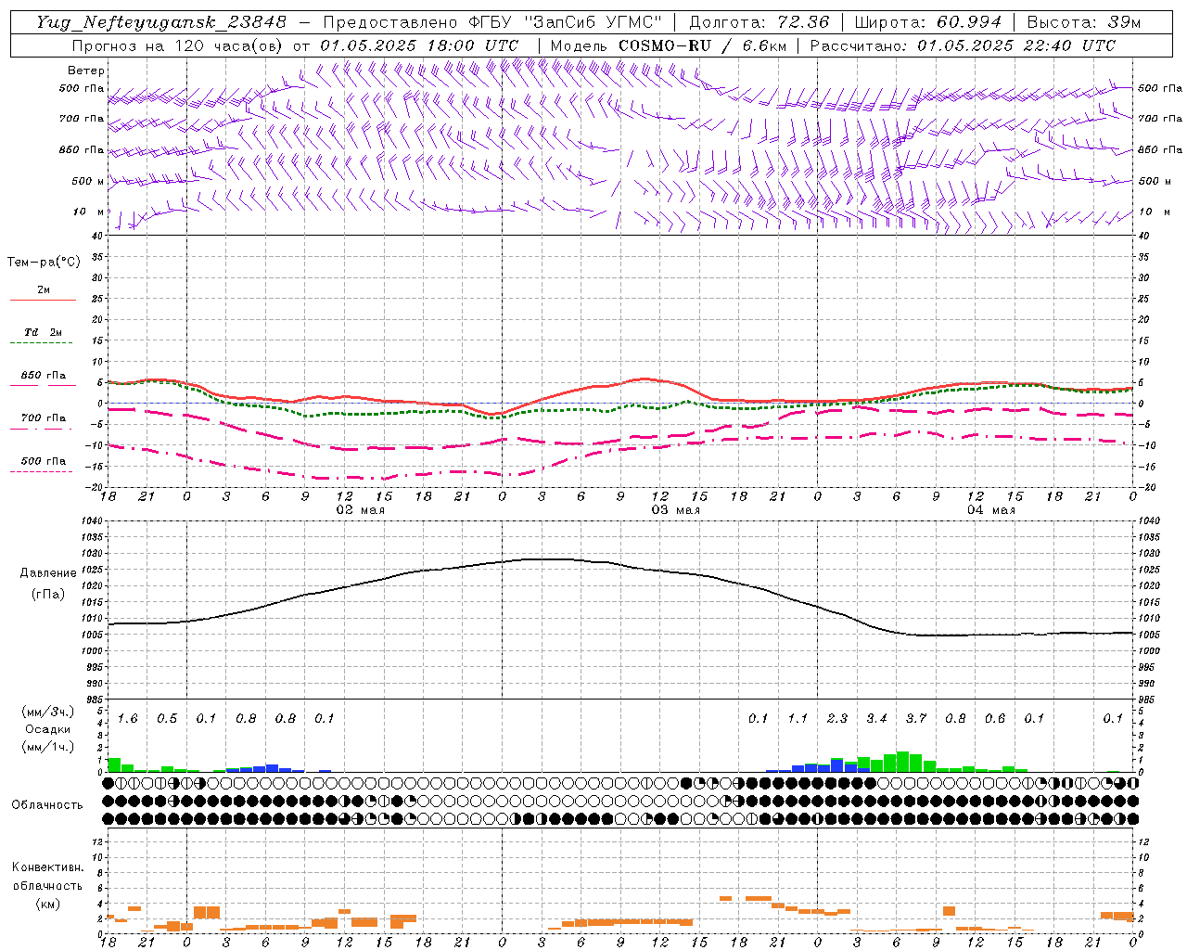
Task: Click the Высота: 39м field
Action: point(1084,22)
